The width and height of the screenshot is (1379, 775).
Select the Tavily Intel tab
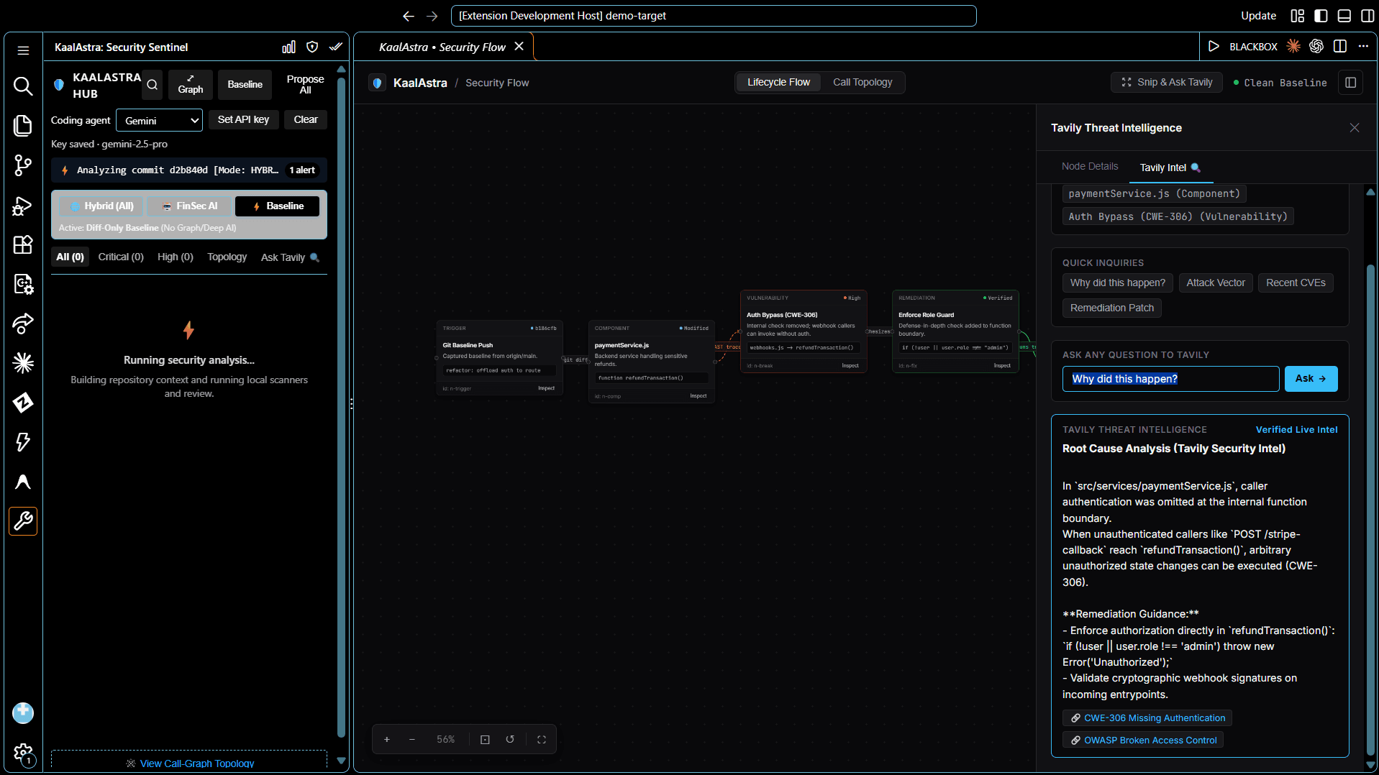click(1170, 168)
